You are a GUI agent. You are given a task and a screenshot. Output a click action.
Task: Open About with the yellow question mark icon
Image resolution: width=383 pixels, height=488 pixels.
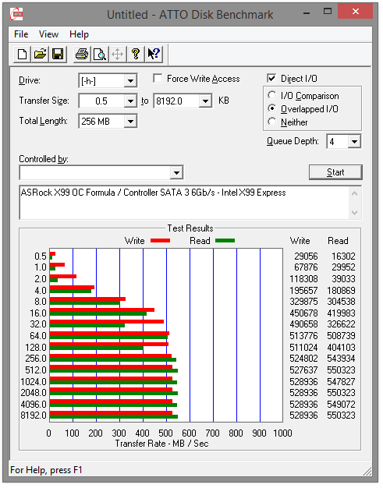(136, 54)
